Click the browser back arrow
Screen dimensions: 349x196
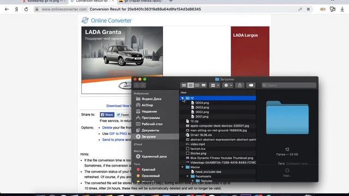7,9
